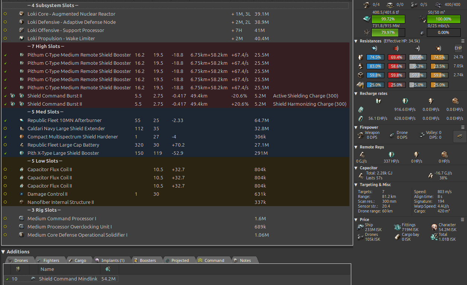
Task: Click the armor row icon in Resistances
Action: click(x=360, y=66)
